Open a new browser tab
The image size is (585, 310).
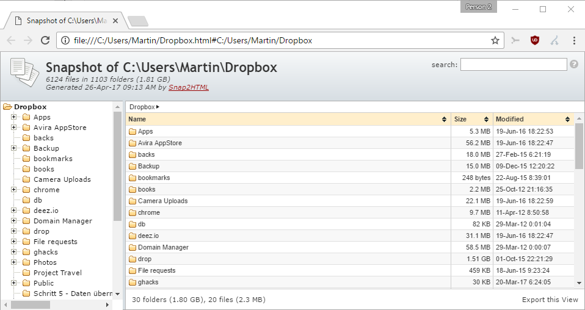[137, 21]
